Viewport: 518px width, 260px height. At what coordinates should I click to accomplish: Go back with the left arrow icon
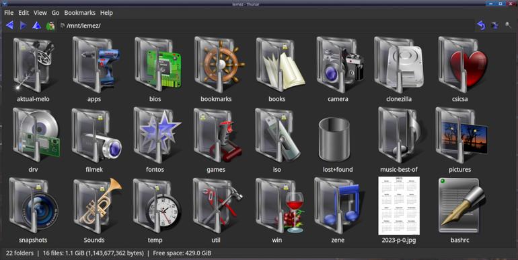click(x=10, y=25)
